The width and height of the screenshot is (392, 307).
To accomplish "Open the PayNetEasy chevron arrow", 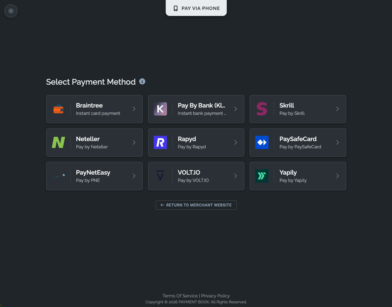I will coord(134,176).
